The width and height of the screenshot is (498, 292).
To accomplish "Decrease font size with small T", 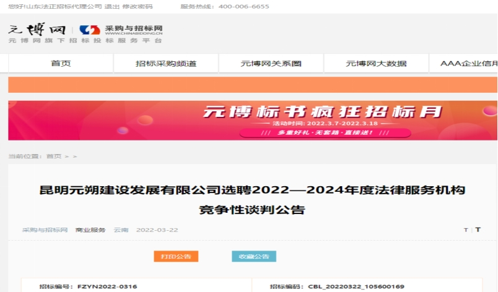I will pos(466,230).
